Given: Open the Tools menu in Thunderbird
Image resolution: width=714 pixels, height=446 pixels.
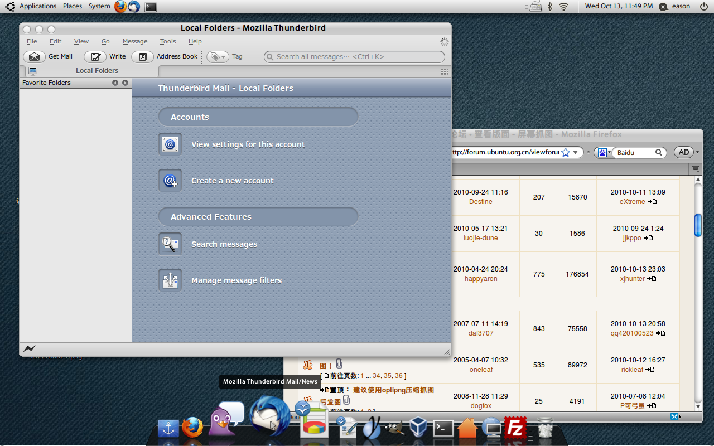Looking at the screenshot, I should tap(168, 41).
